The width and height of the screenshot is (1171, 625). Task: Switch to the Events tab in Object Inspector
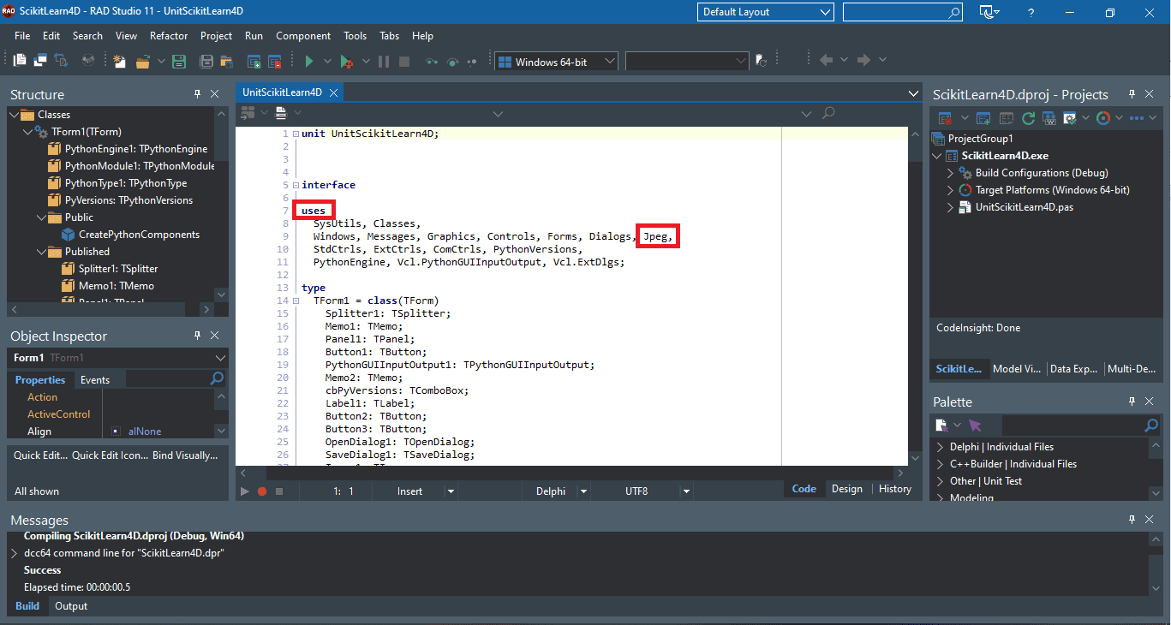click(x=95, y=379)
